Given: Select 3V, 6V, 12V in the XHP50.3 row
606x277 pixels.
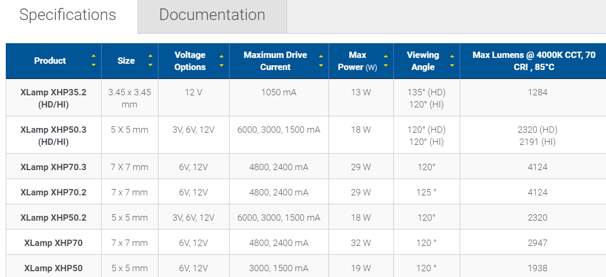Looking at the screenshot, I should (193, 130).
